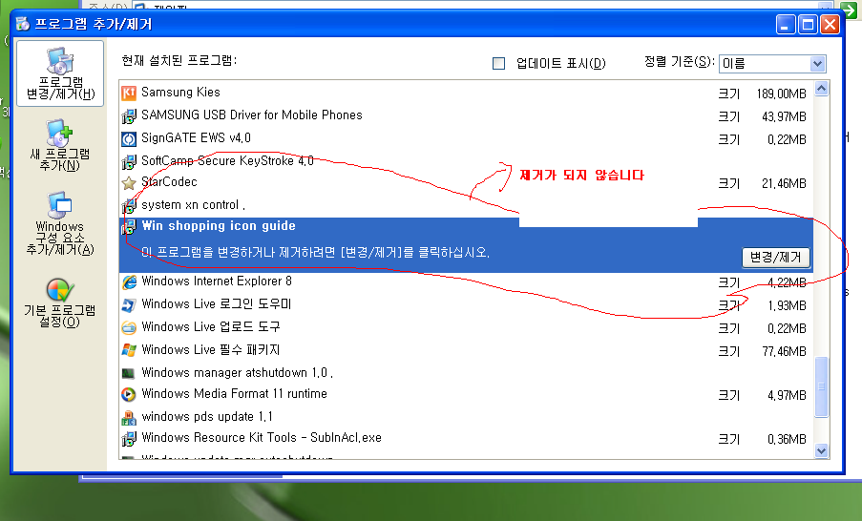Click the Samsung Kies program icon

tap(129, 93)
